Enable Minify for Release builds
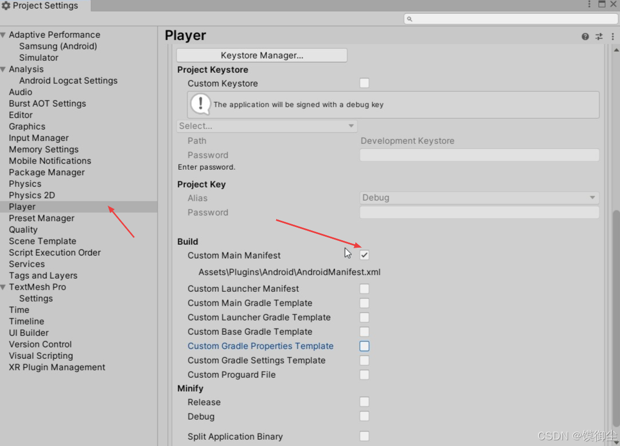This screenshot has width=620, height=446. point(364,402)
